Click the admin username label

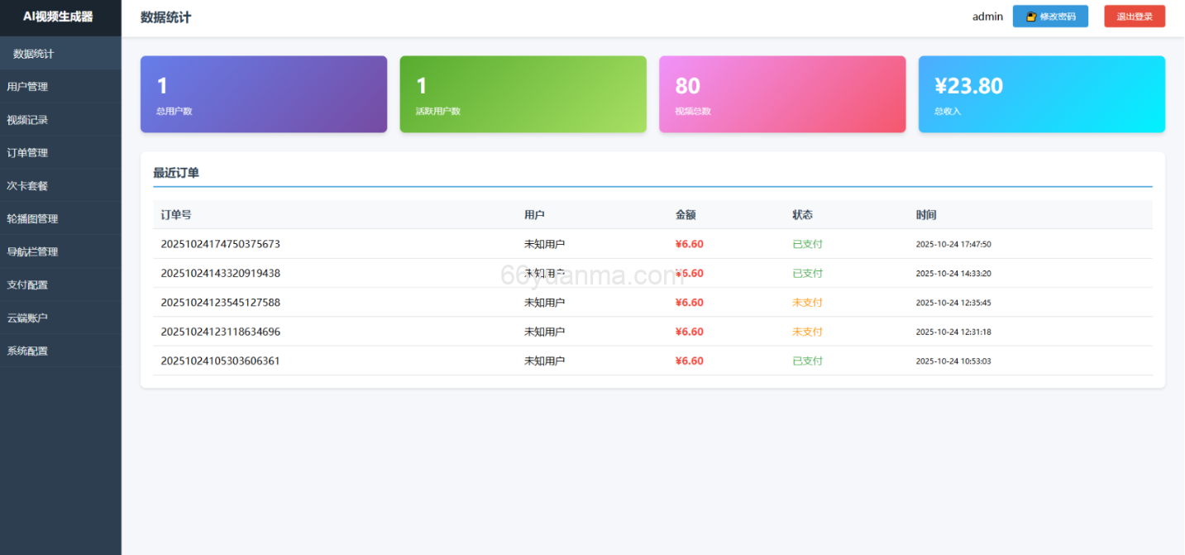tap(987, 16)
